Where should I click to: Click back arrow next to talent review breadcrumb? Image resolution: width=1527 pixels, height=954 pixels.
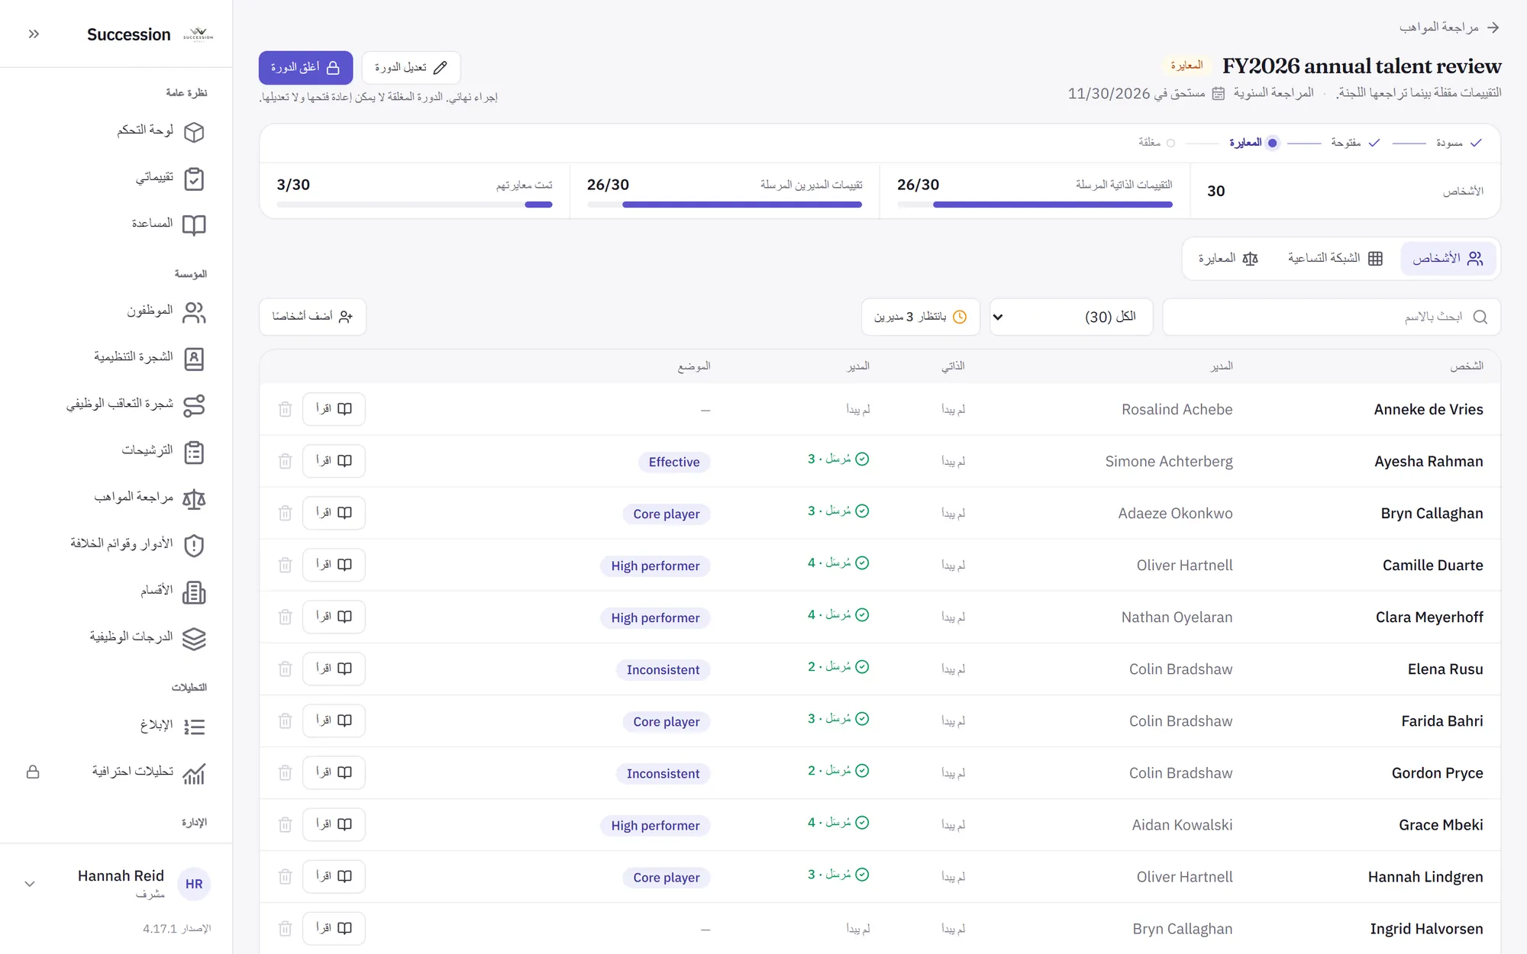(1493, 27)
